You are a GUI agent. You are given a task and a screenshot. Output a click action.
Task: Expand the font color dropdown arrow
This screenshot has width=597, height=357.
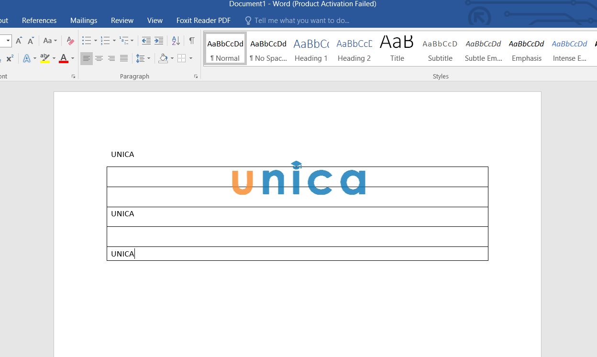tap(73, 58)
